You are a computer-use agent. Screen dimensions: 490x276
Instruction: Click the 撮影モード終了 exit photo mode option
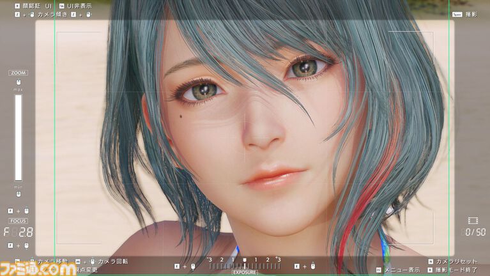coord(457,270)
